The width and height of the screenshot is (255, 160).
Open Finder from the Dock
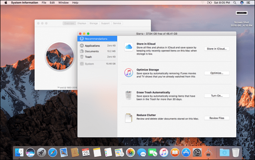coord(19,152)
